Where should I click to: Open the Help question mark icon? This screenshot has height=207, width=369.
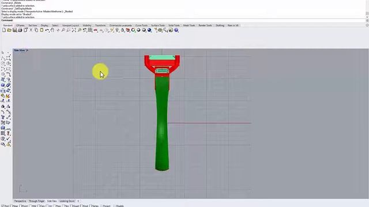tap(176, 30)
